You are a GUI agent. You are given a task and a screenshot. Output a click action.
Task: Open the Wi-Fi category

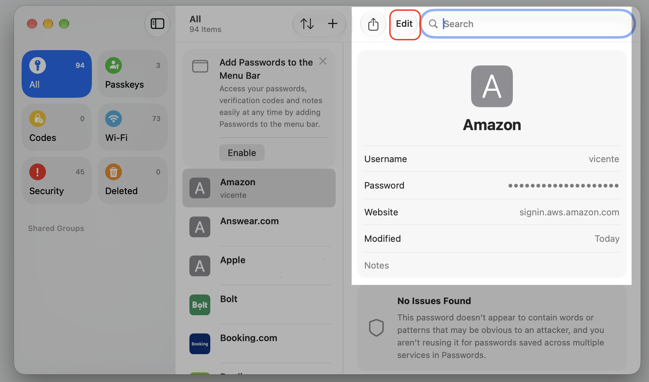pos(133,127)
